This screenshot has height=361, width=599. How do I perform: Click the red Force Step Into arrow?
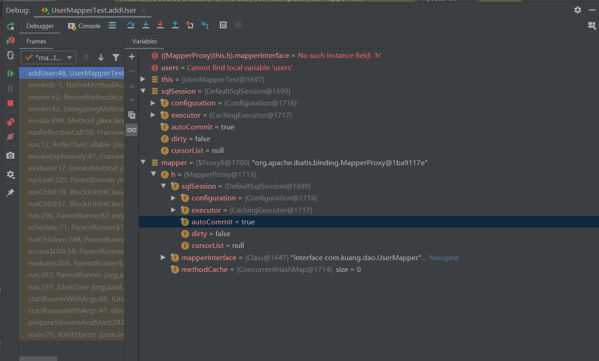click(160, 25)
